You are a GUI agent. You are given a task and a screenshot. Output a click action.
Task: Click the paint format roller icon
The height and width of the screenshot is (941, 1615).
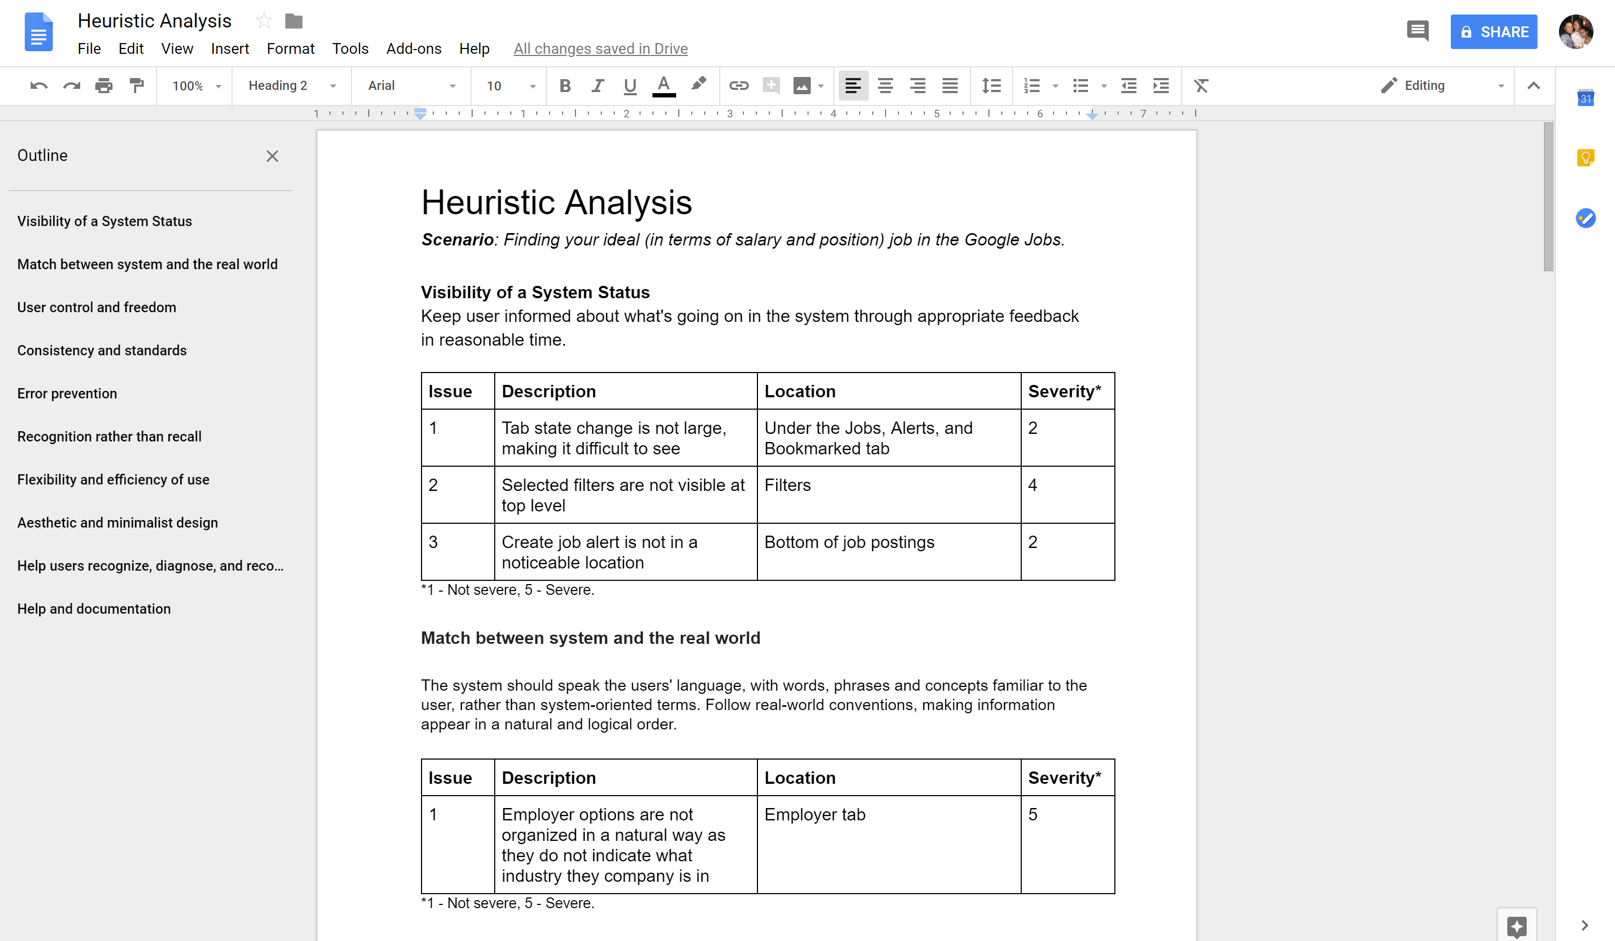[137, 85]
